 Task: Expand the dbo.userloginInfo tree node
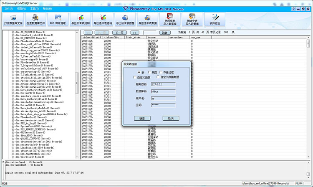point(13,53)
